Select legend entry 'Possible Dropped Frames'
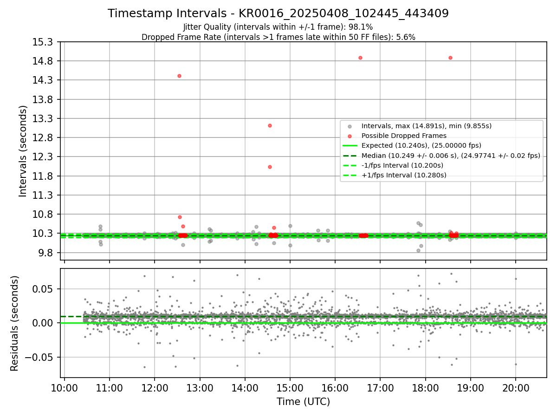 (404, 136)
